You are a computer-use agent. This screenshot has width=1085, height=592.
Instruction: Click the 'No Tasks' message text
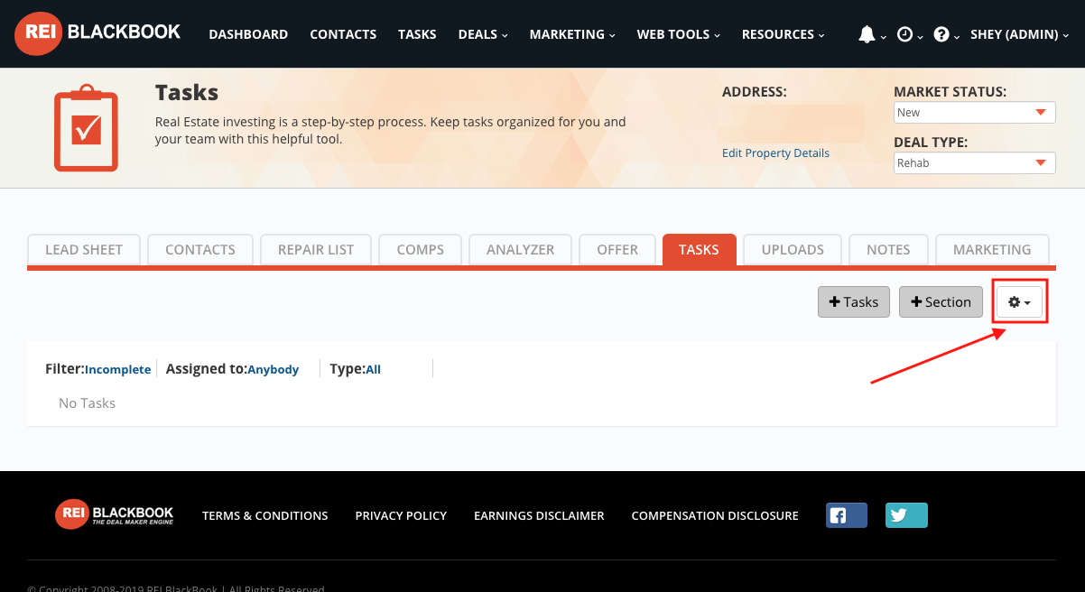(87, 403)
